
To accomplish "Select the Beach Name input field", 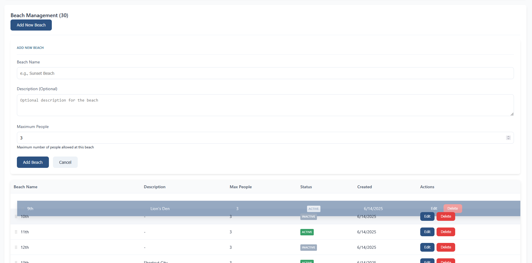I will 265,73.
